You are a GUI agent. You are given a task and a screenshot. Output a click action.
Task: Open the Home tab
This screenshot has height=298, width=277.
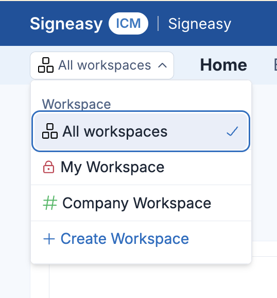[223, 65]
